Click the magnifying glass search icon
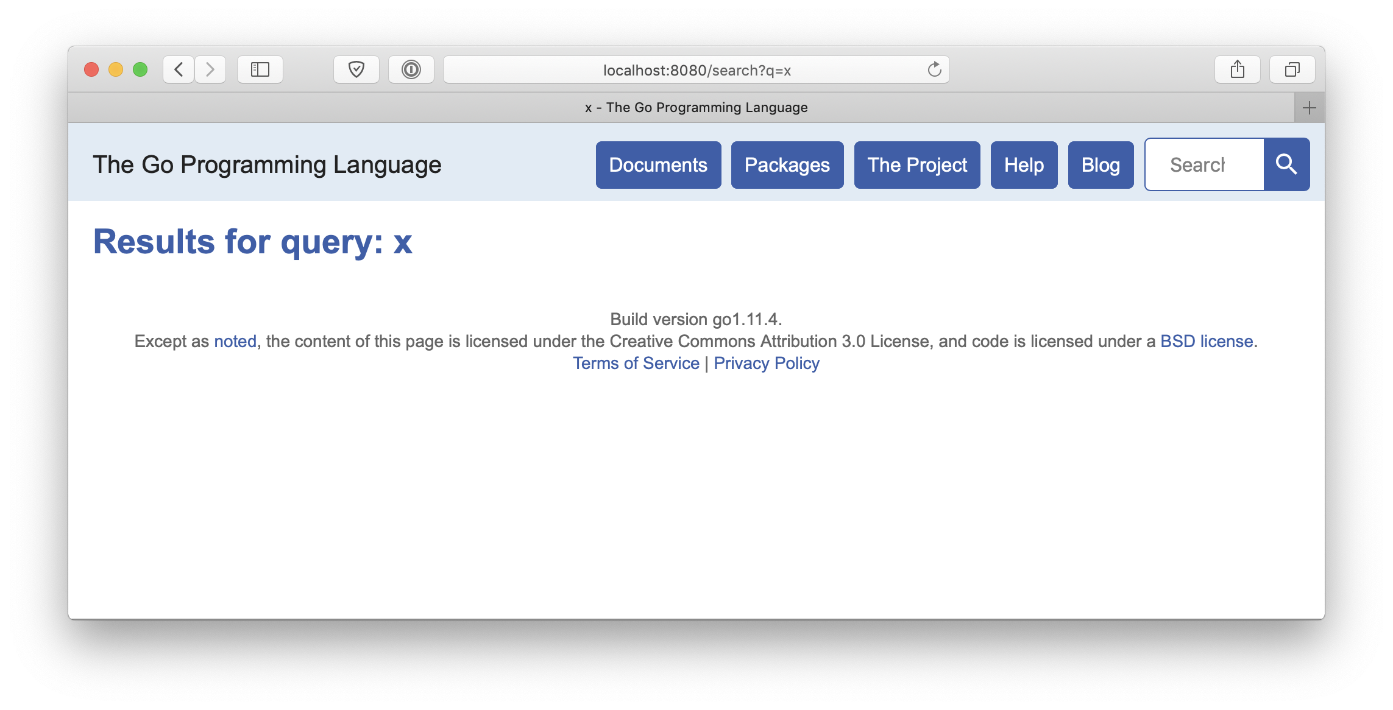1393x710 pixels. pyautogui.click(x=1286, y=164)
